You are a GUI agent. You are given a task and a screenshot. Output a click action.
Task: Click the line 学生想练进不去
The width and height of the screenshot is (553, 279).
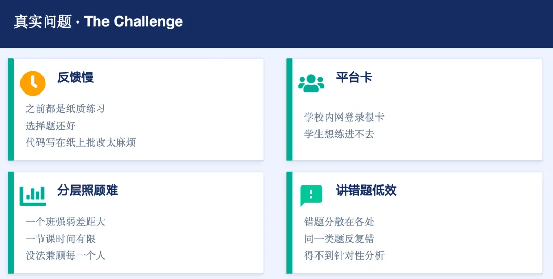(x=339, y=134)
